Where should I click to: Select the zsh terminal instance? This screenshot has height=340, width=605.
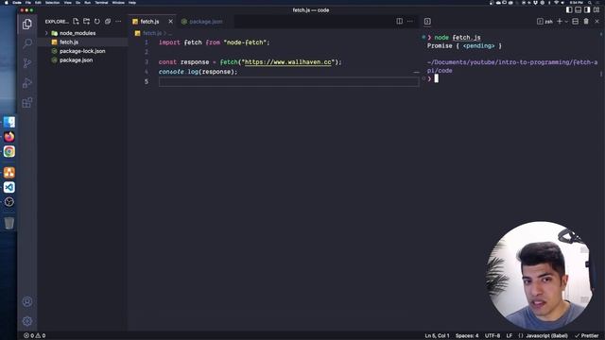coord(544,21)
